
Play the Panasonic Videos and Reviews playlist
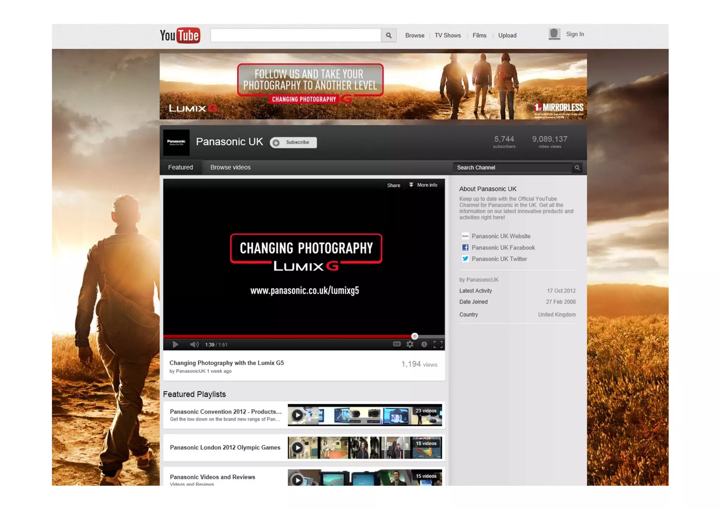297,480
